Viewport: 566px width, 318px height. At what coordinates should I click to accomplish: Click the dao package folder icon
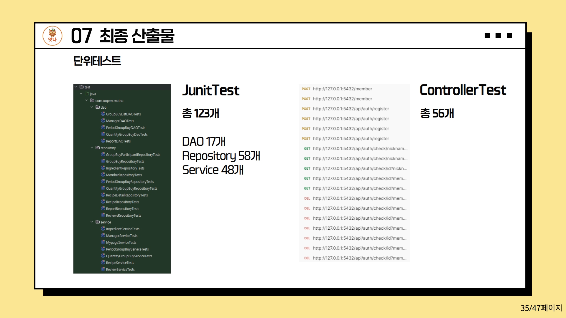[98, 107]
